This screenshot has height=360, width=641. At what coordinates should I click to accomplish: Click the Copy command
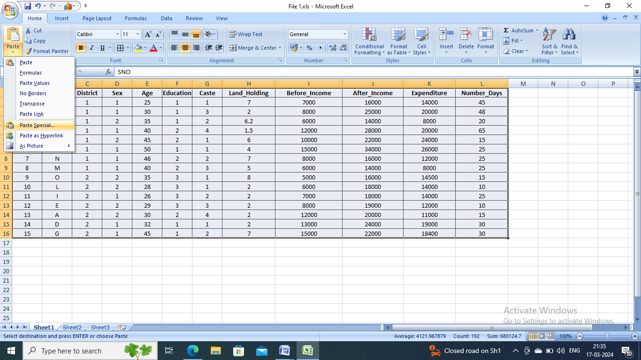point(36,41)
